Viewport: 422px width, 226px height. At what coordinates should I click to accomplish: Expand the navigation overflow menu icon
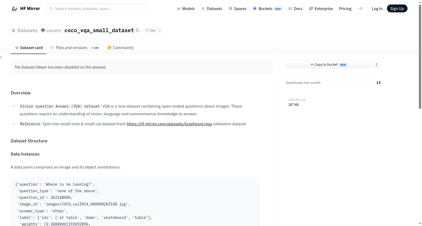click(x=360, y=8)
